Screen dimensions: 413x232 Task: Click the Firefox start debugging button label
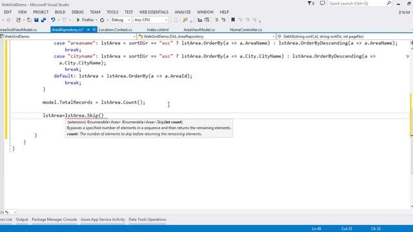click(88, 20)
